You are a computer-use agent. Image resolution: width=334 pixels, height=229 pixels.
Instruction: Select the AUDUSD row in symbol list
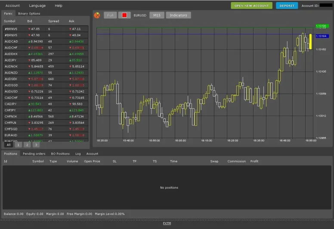pos(45,92)
